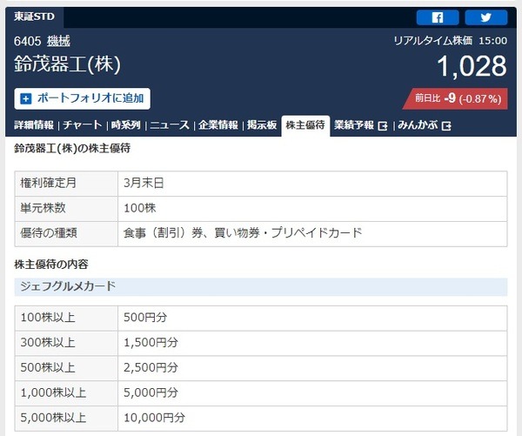Click the 500円分 cell
Image resolution: width=522 pixels, height=436 pixels.
pos(312,319)
